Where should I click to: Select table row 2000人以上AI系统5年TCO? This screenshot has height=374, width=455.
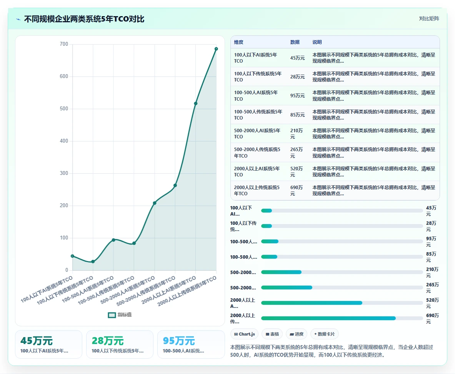tap(335, 171)
